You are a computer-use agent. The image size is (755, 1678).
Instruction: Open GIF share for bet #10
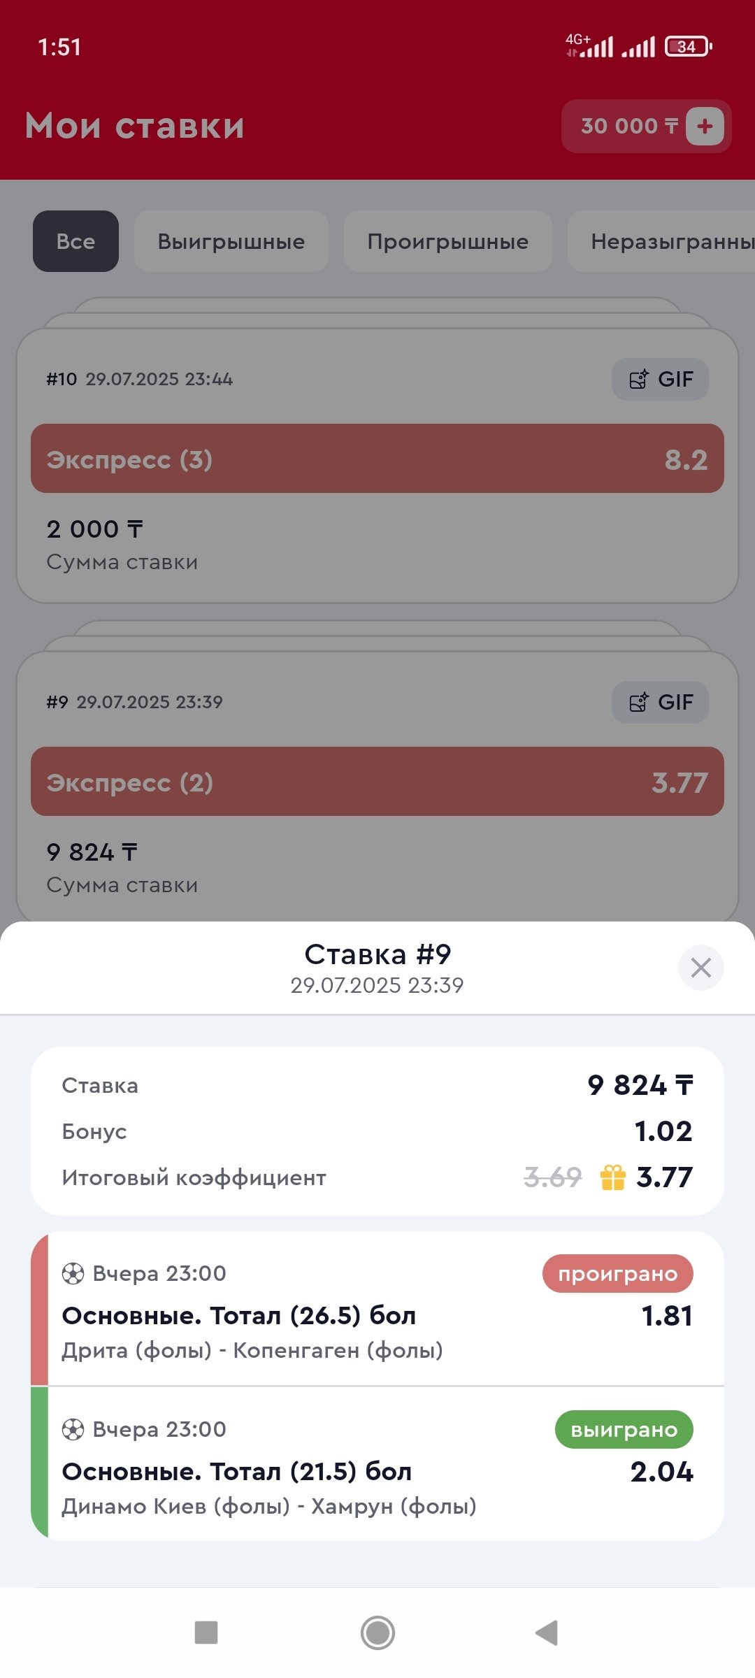click(660, 380)
